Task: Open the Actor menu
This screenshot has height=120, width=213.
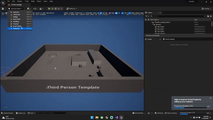Action: tap(45, 1)
